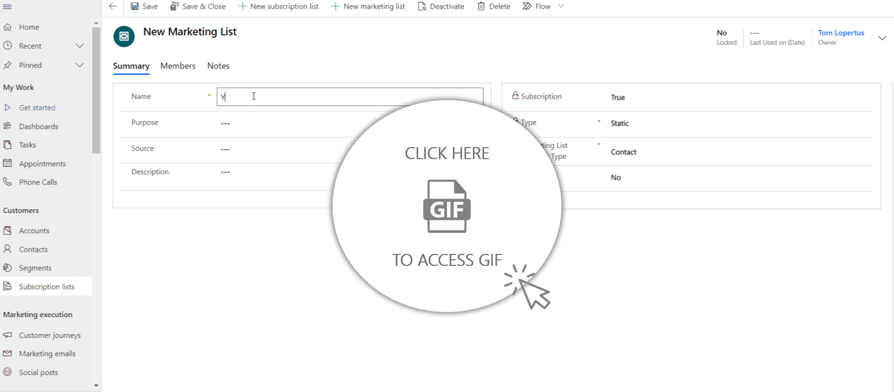Screen dimensions: 894x392
Task: Click the Save & Close button
Action: coord(198,6)
